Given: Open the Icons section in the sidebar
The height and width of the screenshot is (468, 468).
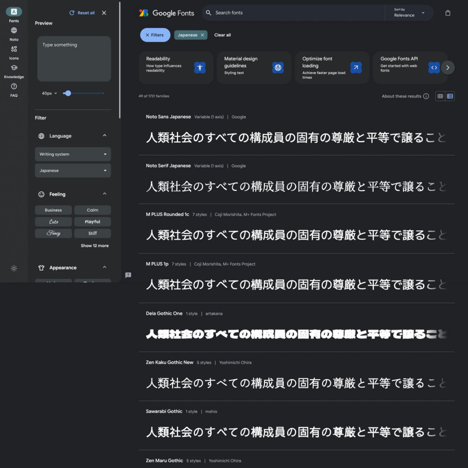Looking at the screenshot, I should pos(14,51).
